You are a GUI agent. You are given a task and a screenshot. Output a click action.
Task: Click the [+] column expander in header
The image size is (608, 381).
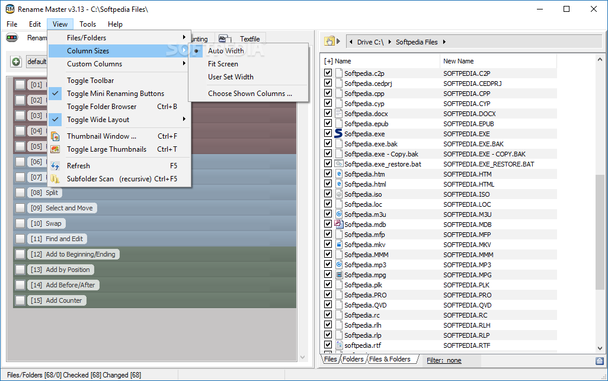[x=328, y=61]
